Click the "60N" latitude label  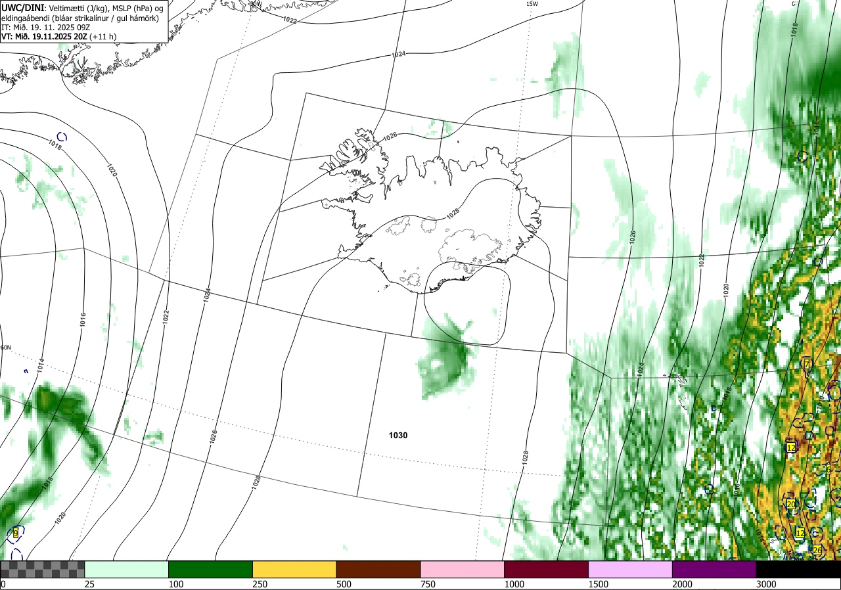coord(6,348)
